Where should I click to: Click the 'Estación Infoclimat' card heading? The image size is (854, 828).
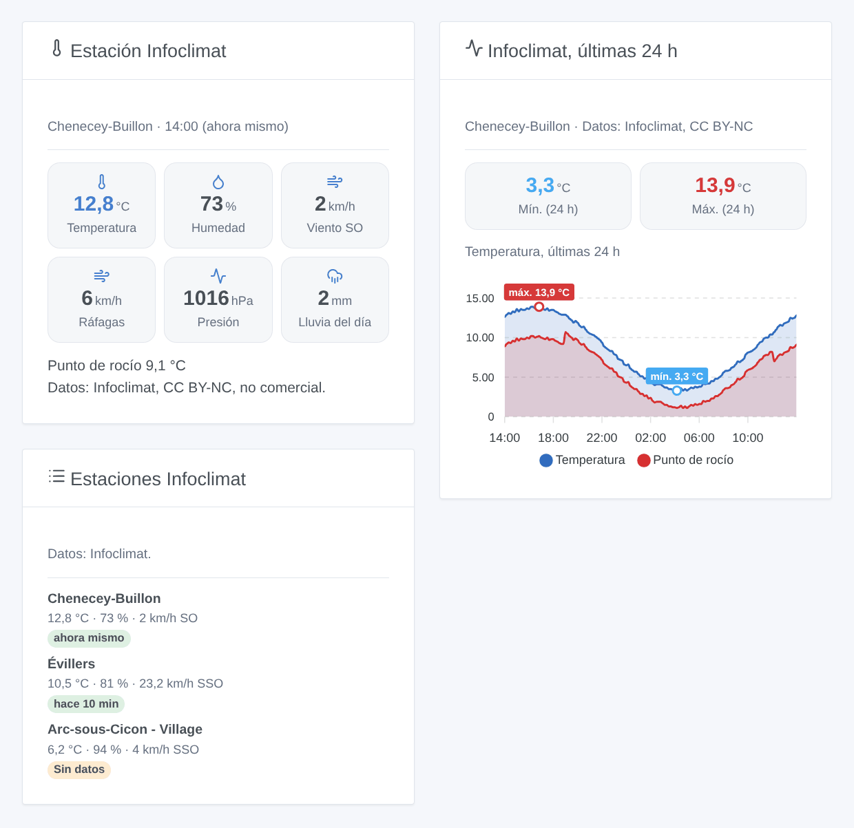click(x=148, y=51)
